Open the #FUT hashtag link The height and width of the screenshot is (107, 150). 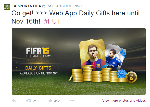[x=52, y=21]
